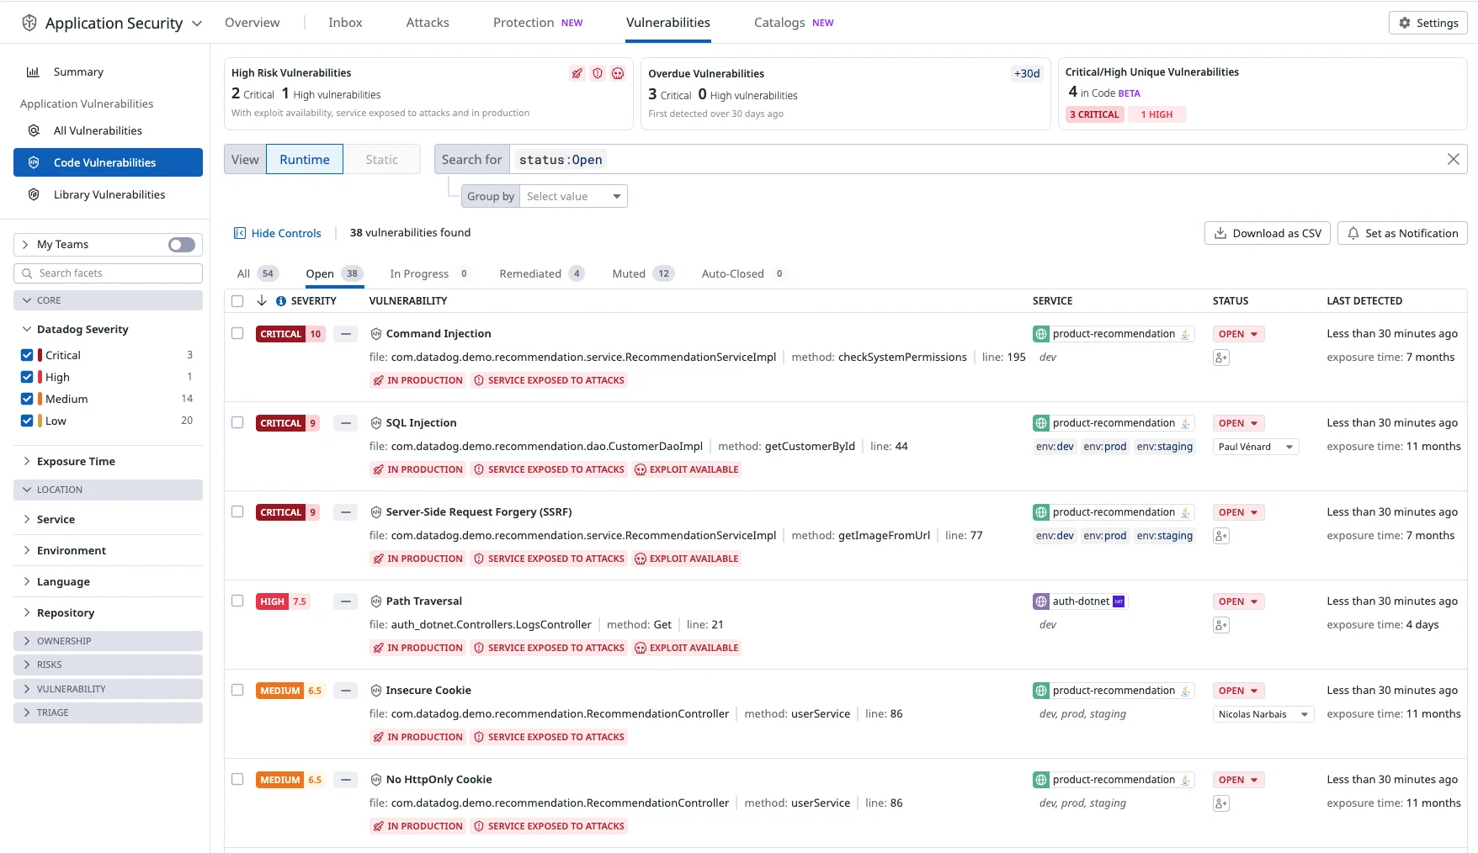Click the notification bell on Set as Notification
The height and width of the screenshot is (853, 1478).
tap(1352, 233)
